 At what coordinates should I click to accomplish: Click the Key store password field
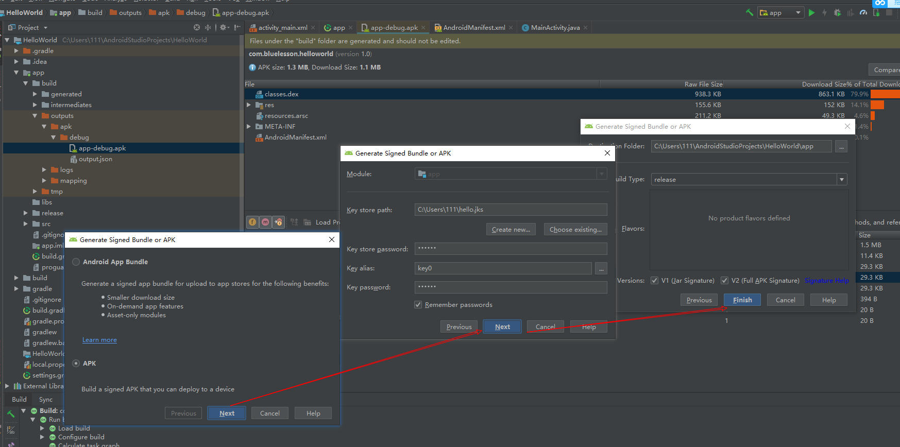[511, 249]
